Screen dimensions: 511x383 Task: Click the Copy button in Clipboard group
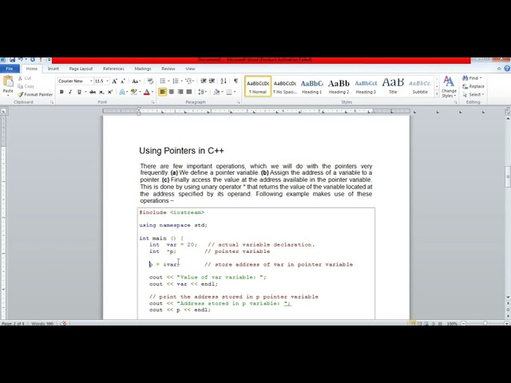pos(26,86)
